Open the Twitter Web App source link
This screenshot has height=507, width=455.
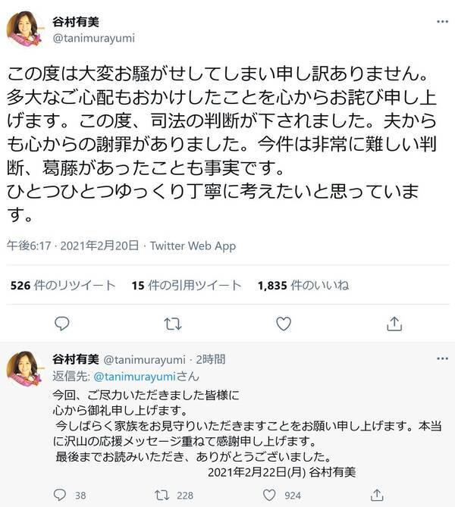[x=193, y=246]
